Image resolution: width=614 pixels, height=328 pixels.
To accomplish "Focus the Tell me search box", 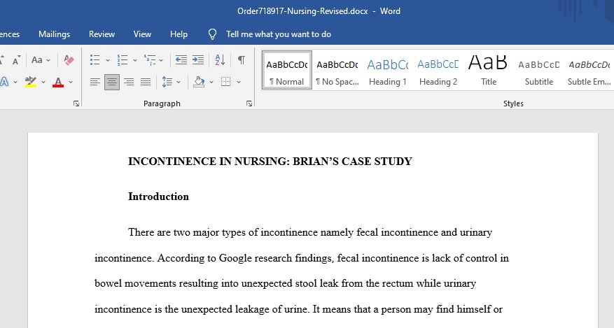I will (279, 34).
